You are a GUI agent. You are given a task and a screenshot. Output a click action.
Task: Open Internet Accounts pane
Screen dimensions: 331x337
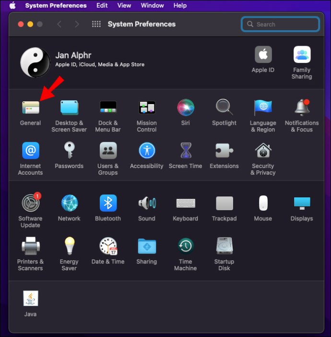tap(31, 150)
